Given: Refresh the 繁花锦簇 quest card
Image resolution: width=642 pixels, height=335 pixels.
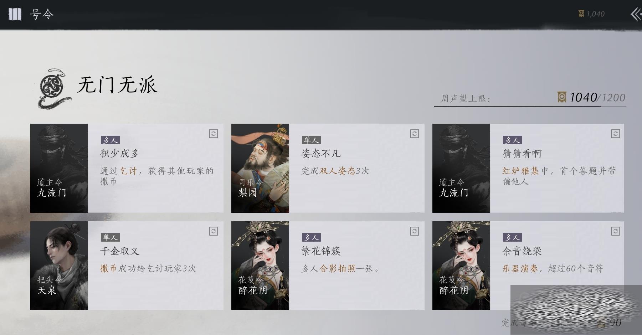Looking at the screenshot, I should click(414, 231).
